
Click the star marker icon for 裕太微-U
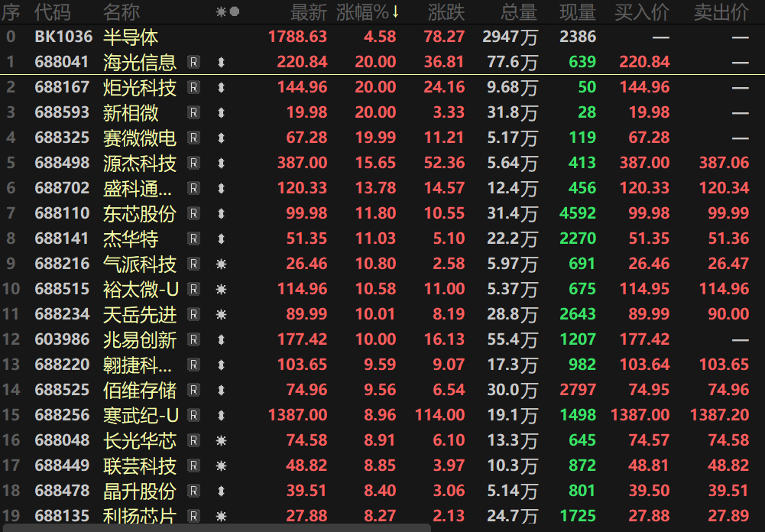pyautogui.click(x=221, y=290)
